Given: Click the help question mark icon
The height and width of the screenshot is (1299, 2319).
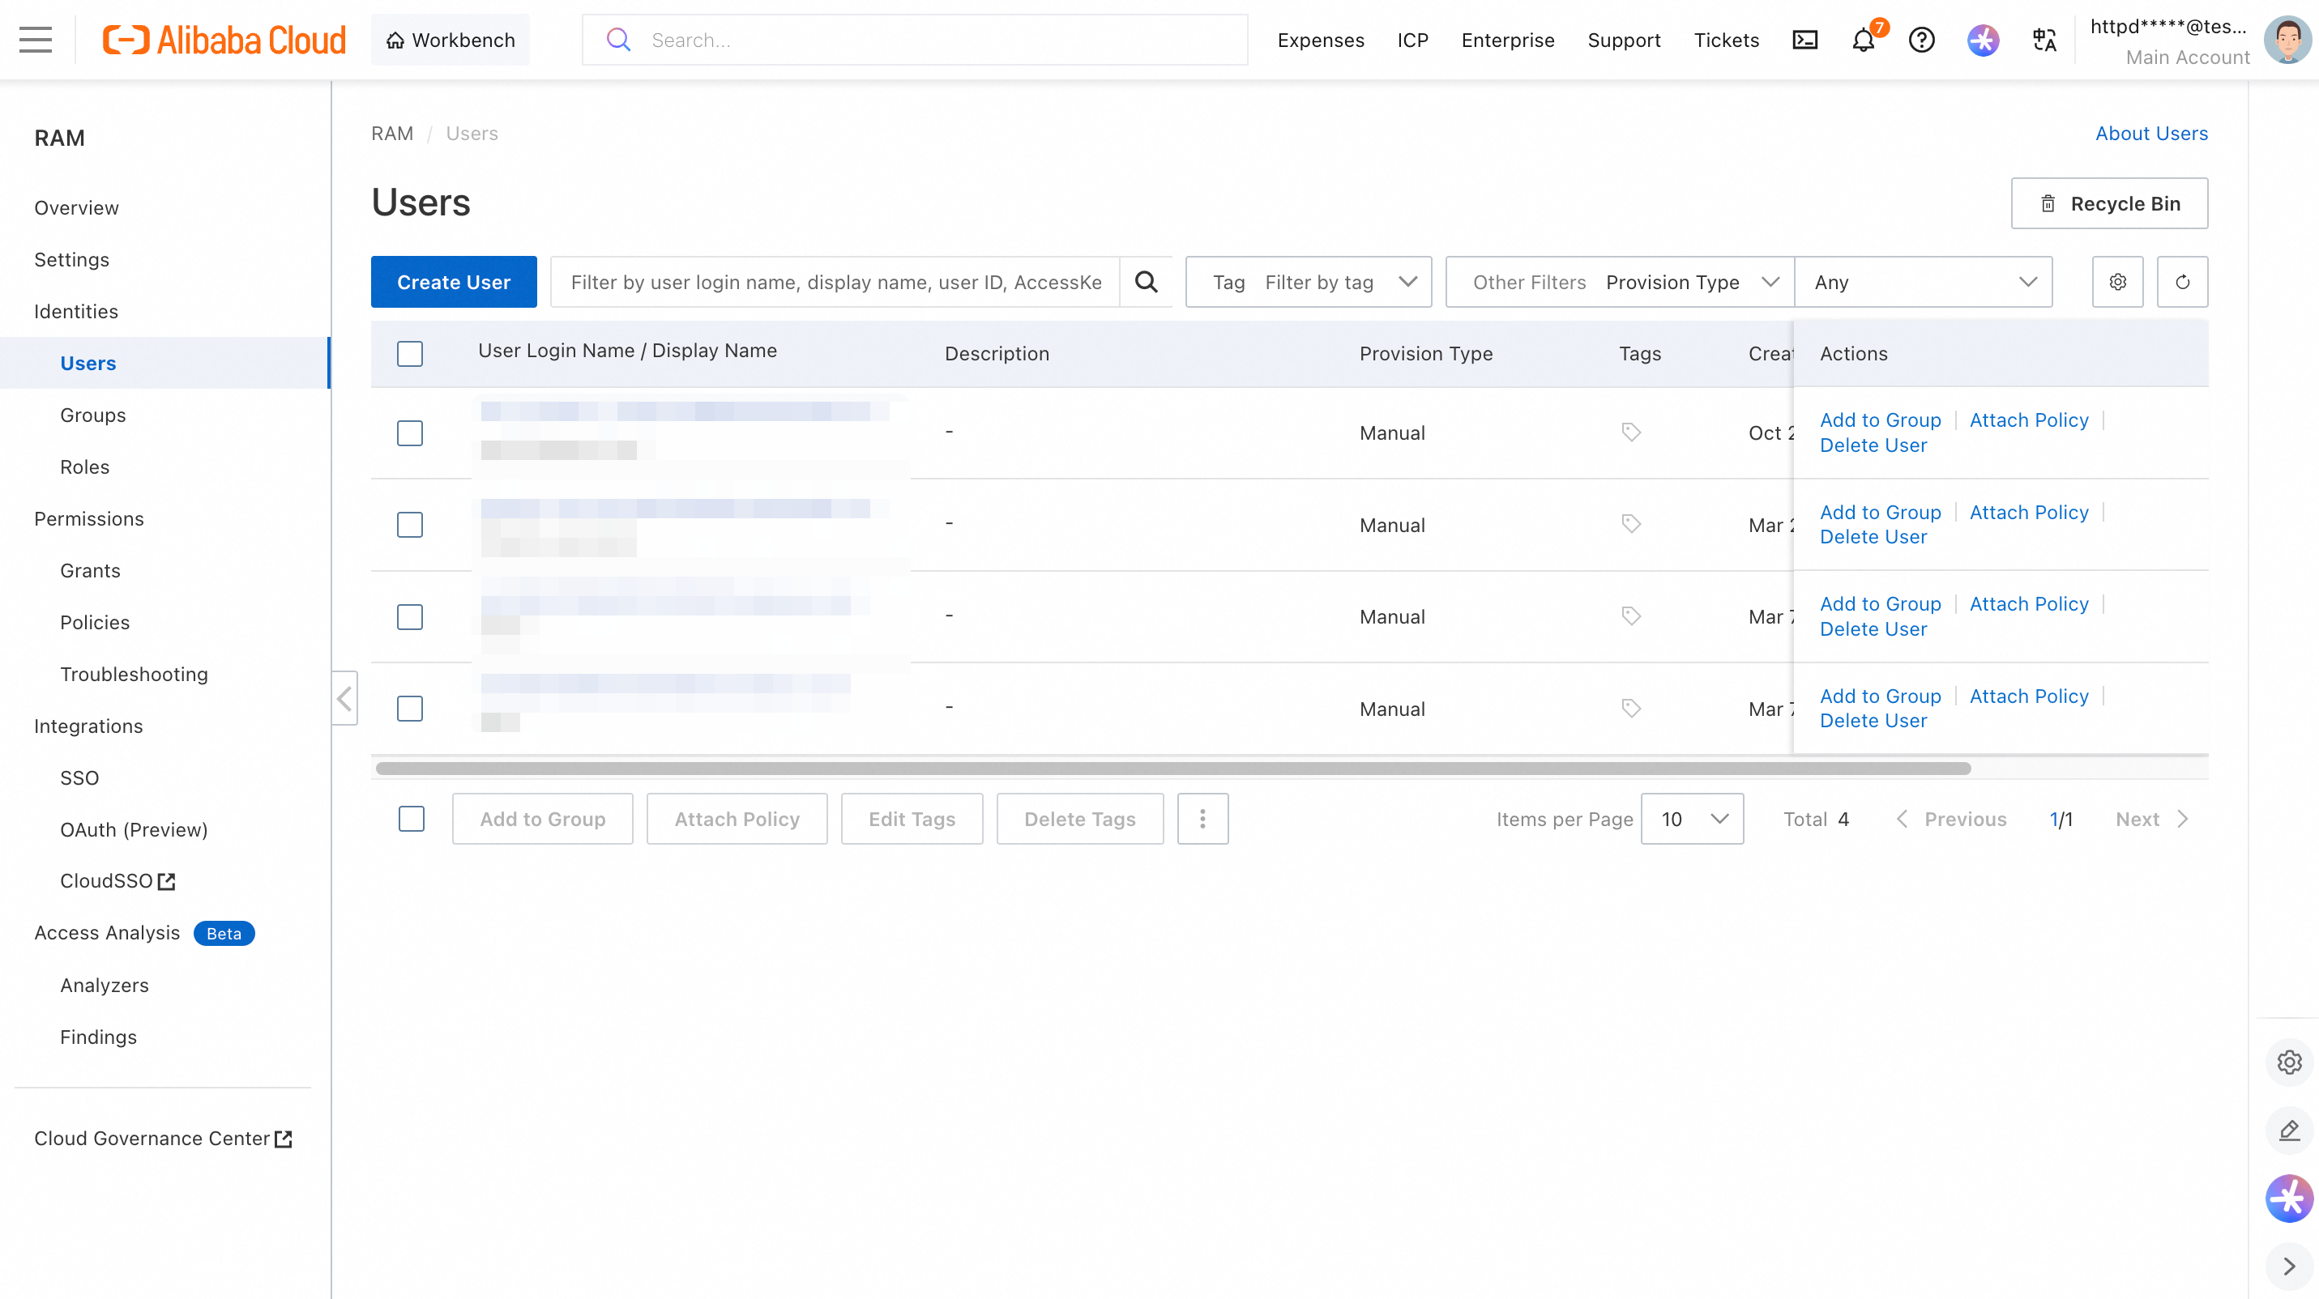Looking at the screenshot, I should coord(1921,40).
